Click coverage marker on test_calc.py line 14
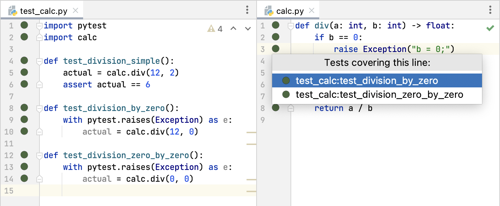 pos(24,178)
